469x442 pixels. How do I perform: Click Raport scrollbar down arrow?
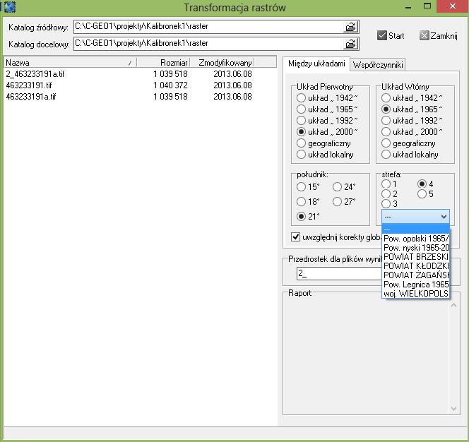pos(453,409)
